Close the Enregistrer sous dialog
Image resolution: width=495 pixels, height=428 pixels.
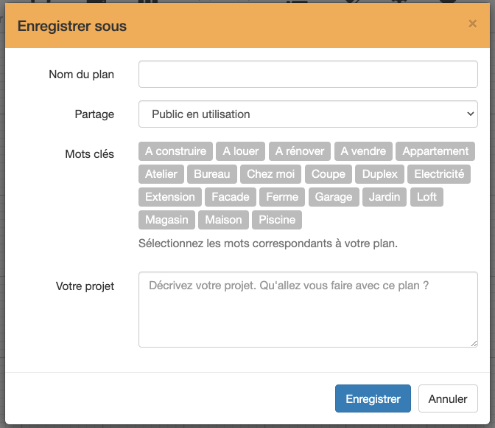[472, 24]
